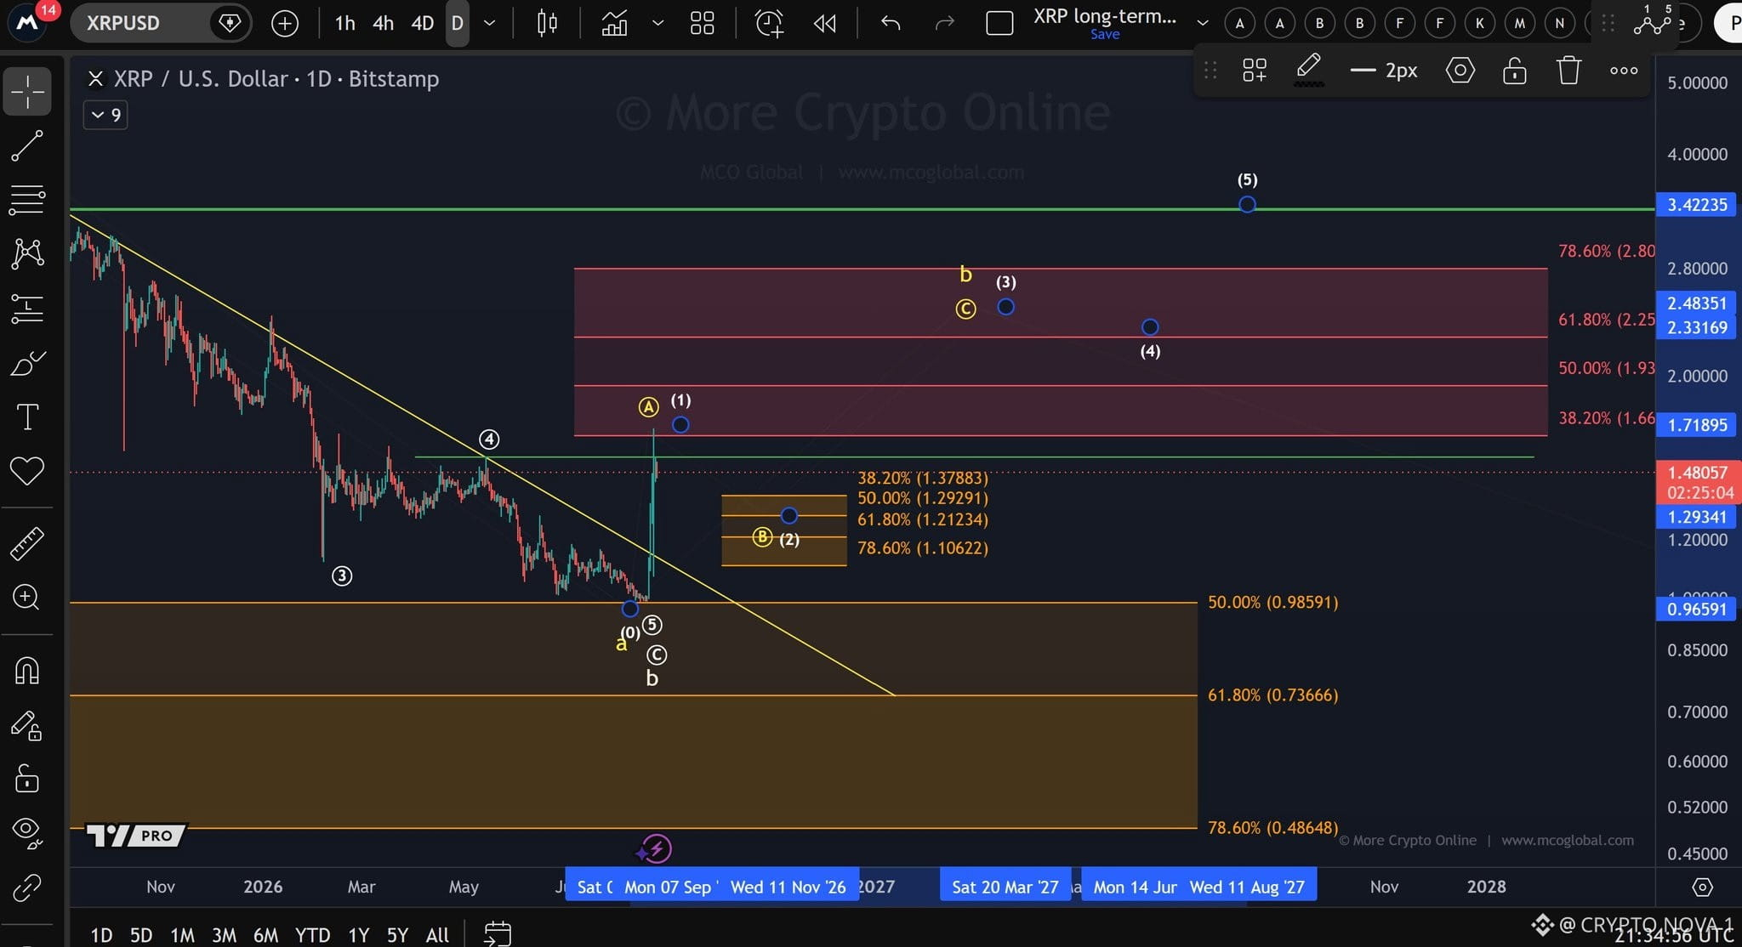The width and height of the screenshot is (1742, 947).
Task: Save the chart layout
Action: [1105, 34]
